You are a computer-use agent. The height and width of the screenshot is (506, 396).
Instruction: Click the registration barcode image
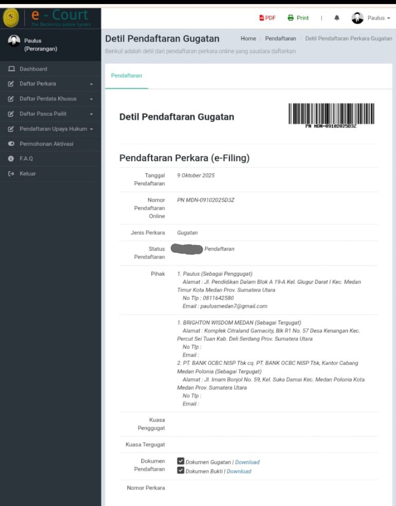(x=331, y=115)
